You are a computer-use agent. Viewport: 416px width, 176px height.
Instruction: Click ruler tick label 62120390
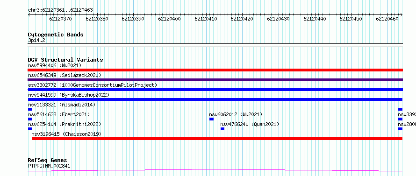point(133,19)
